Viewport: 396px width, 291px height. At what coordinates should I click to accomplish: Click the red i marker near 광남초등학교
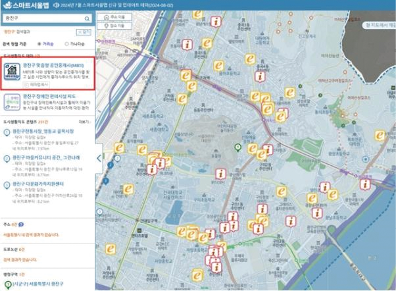(317, 213)
